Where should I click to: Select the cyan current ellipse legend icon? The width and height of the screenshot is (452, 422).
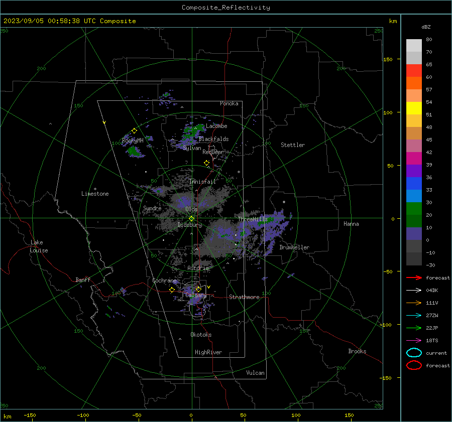[414, 353]
